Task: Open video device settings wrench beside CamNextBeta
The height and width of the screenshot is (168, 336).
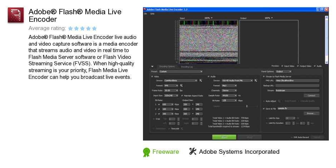Action: pos(201,81)
